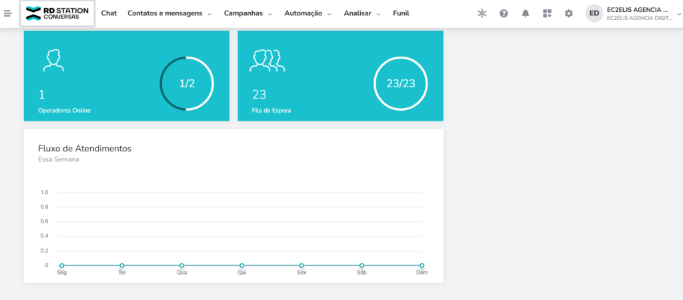Open the settings gear icon
This screenshot has height=300, width=683.
568,13
